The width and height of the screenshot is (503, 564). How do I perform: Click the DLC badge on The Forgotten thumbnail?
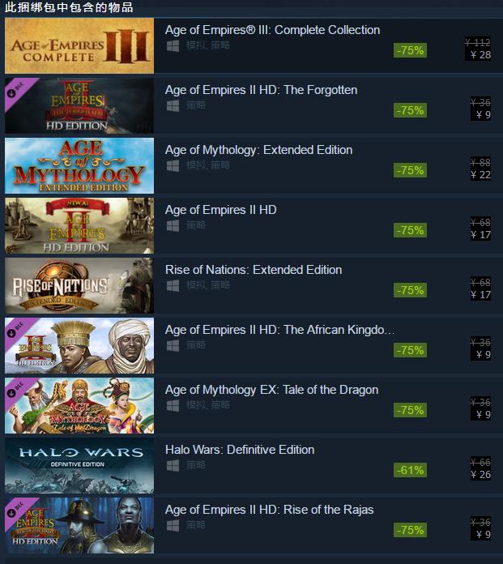coord(16,89)
